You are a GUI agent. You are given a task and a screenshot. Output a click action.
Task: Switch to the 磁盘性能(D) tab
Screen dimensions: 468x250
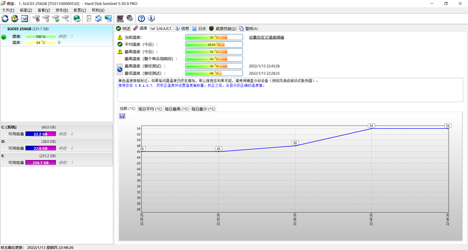(x=223, y=28)
